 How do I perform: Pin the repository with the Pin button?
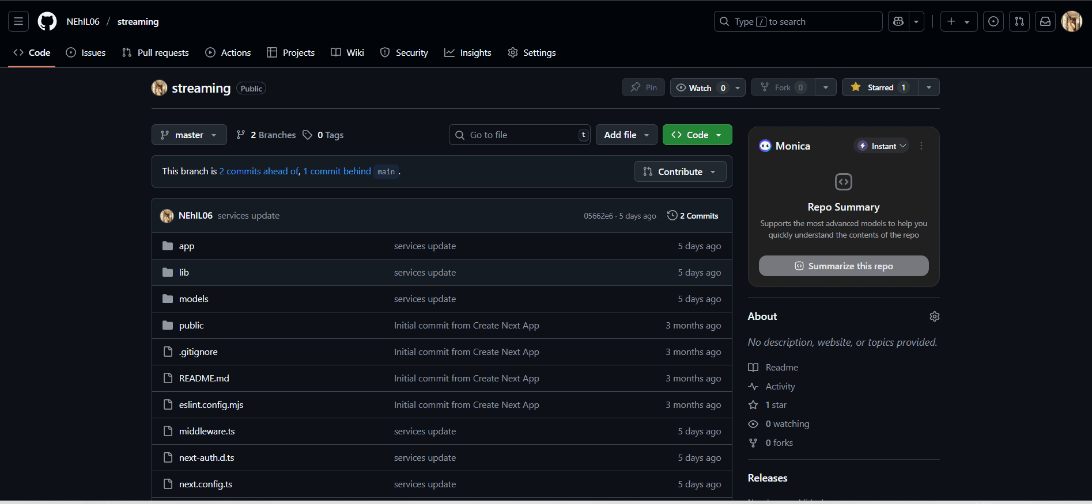643,87
